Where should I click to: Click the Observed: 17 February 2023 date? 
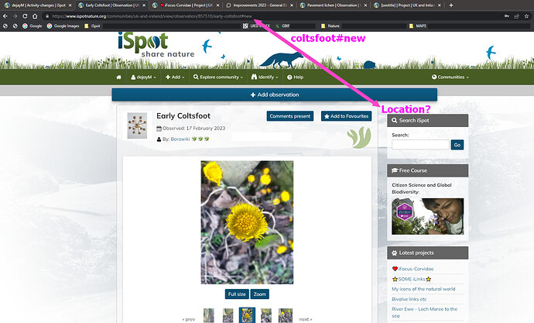point(193,129)
